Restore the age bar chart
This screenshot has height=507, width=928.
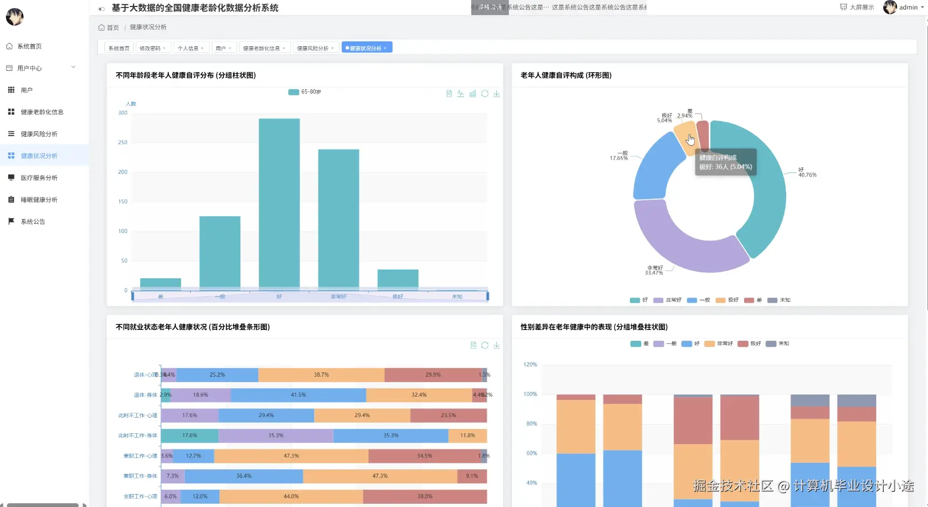[484, 94]
